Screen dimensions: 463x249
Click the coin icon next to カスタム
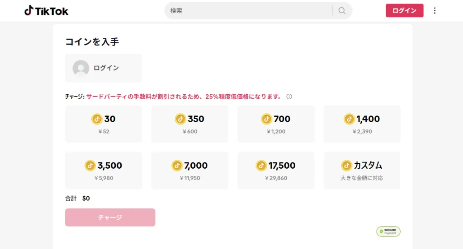tap(346, 166)
